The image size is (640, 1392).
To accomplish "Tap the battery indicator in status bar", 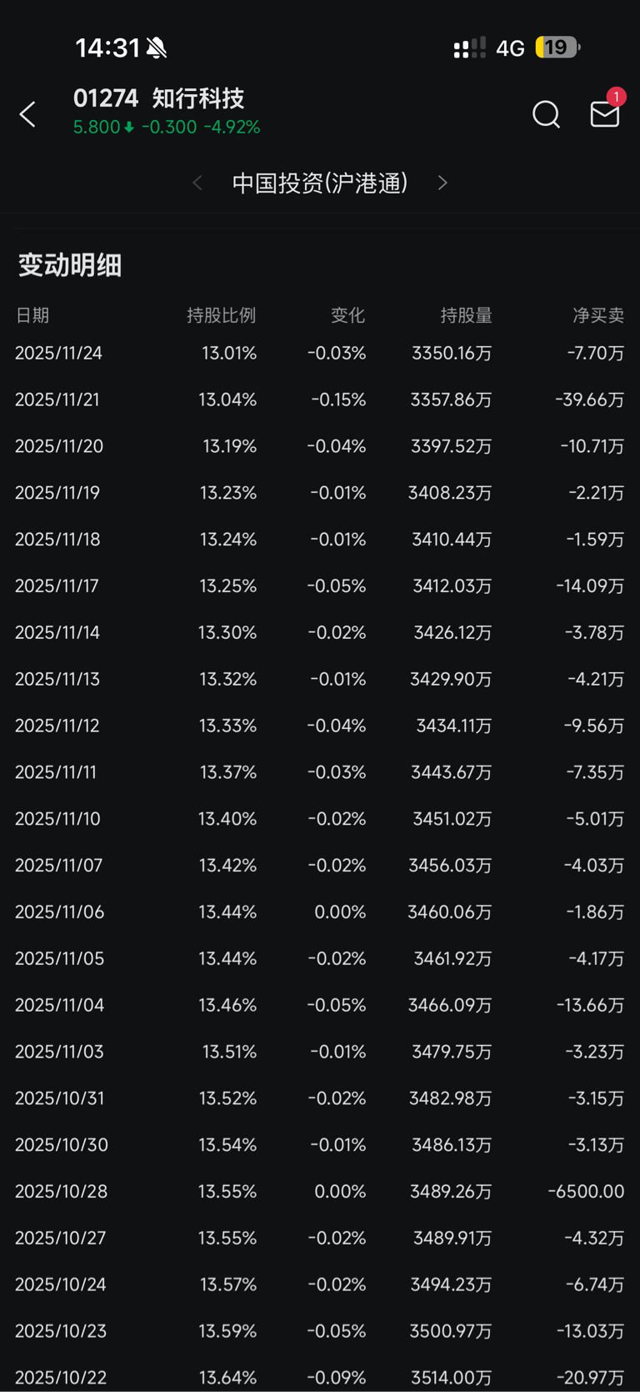I will click(557, 48).
